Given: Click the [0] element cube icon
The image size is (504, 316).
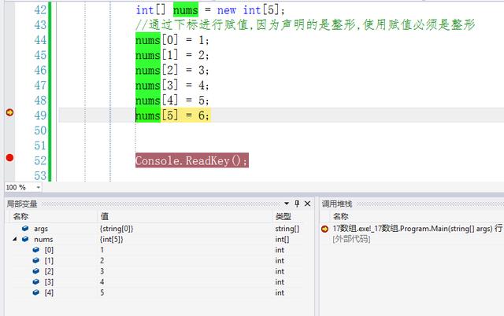Looking at the screenshot, I should tap(36, 250).
